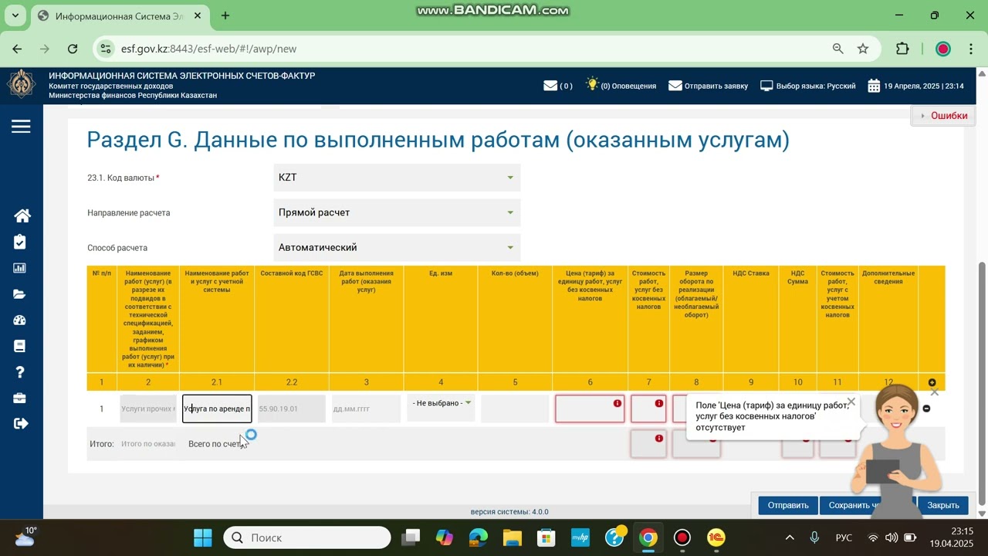Screen dimensions: 988x556
Task: Click Услуга по аренде name input field
Action: coord(217,409)
